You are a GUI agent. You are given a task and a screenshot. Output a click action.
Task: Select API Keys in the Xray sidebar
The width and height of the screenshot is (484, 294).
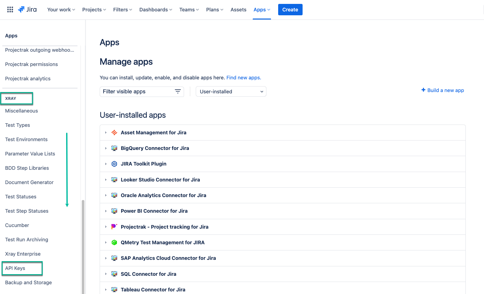click(x=15, y=268)
